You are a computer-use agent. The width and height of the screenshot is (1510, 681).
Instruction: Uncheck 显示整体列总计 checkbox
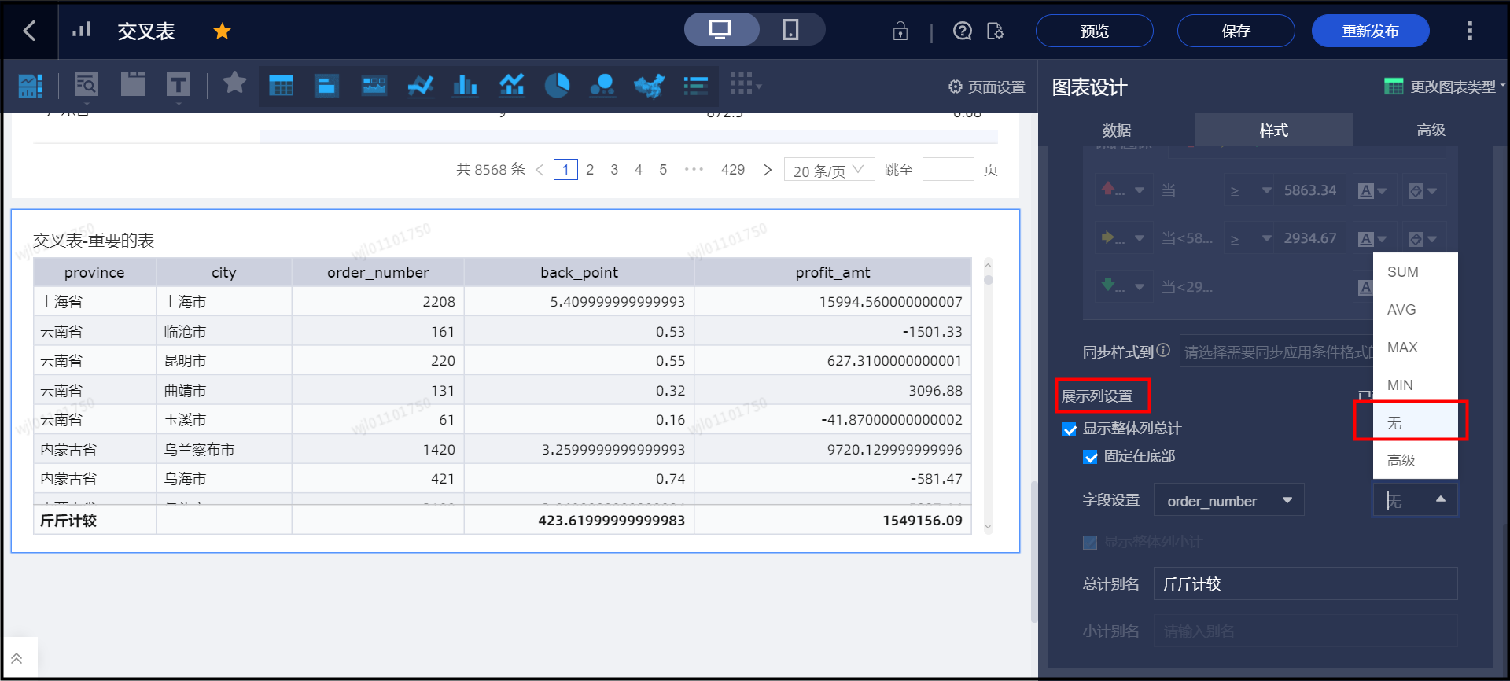[x=1069, y=429]
